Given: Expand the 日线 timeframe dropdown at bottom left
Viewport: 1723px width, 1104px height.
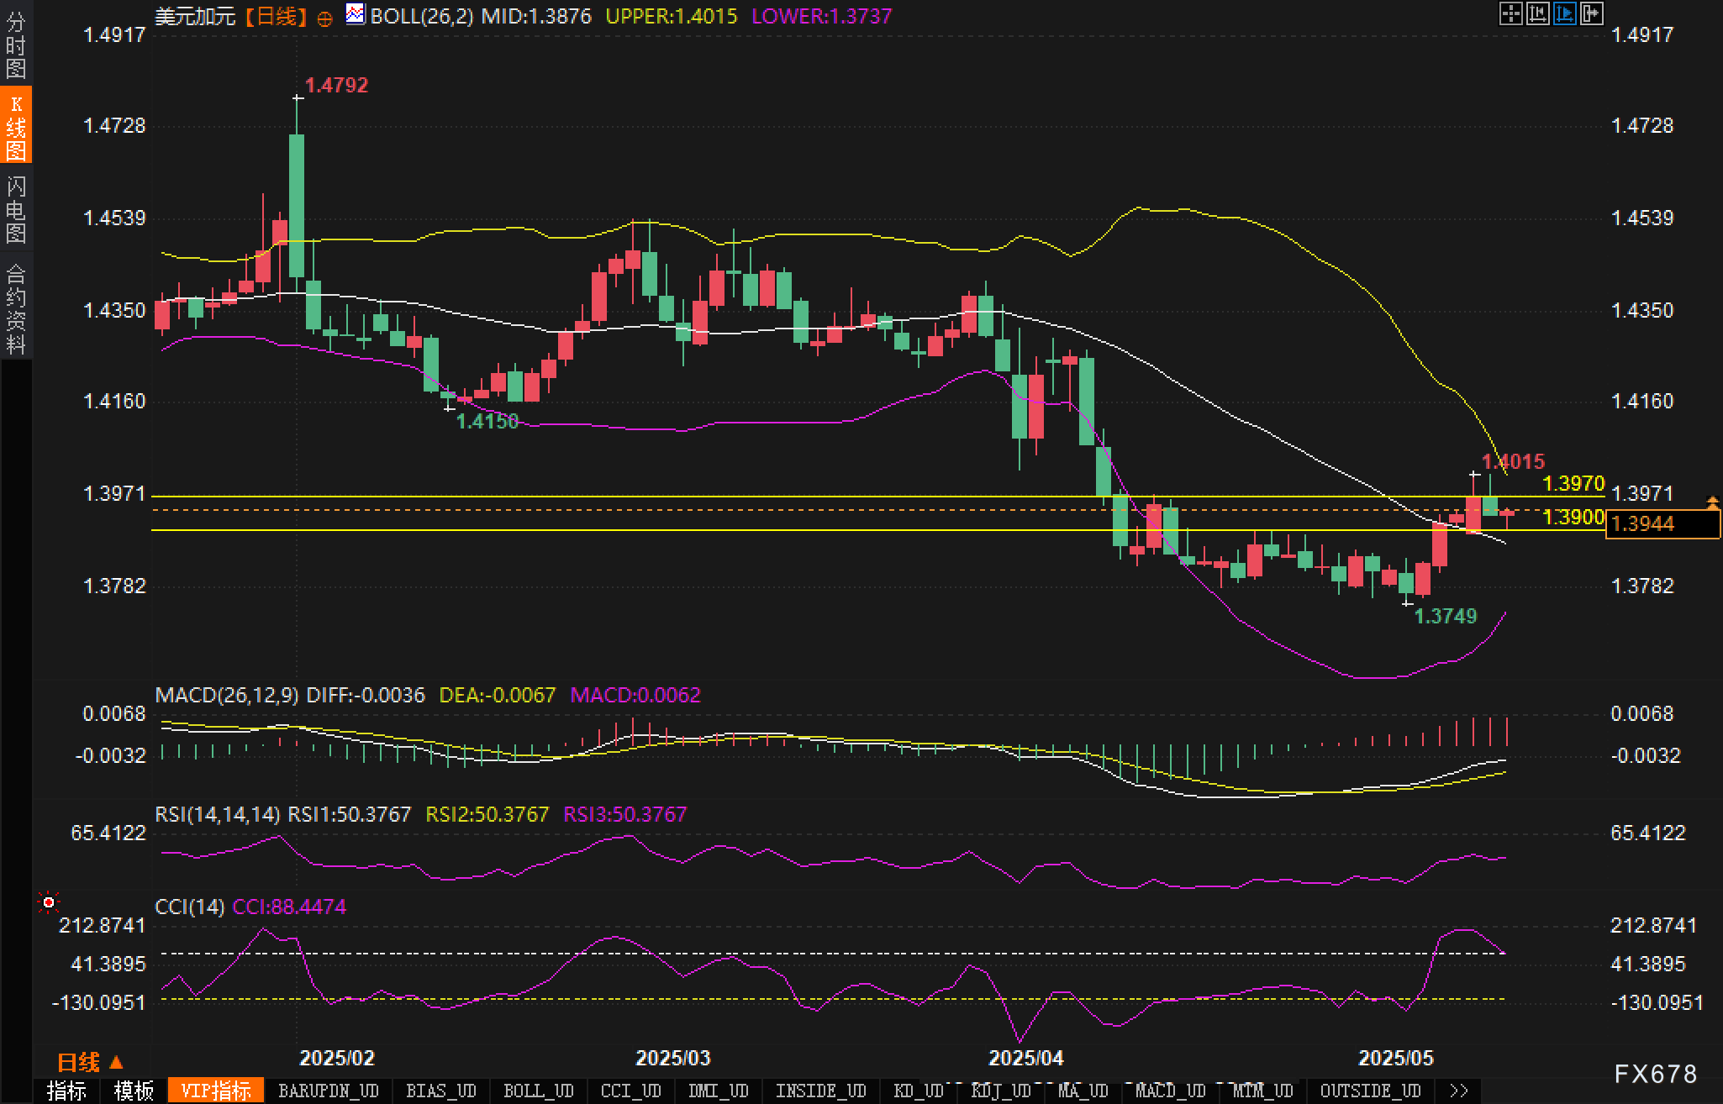Looking at the screenshot, I should [x=89, y=1062].
